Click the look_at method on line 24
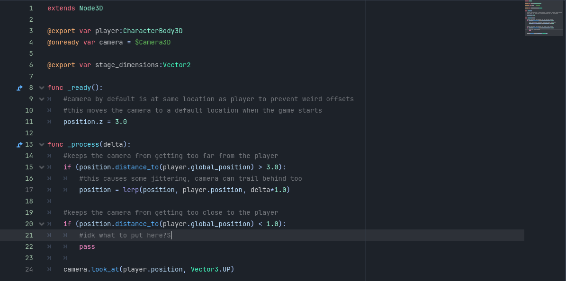566x281 pixels. coord(105,269)
